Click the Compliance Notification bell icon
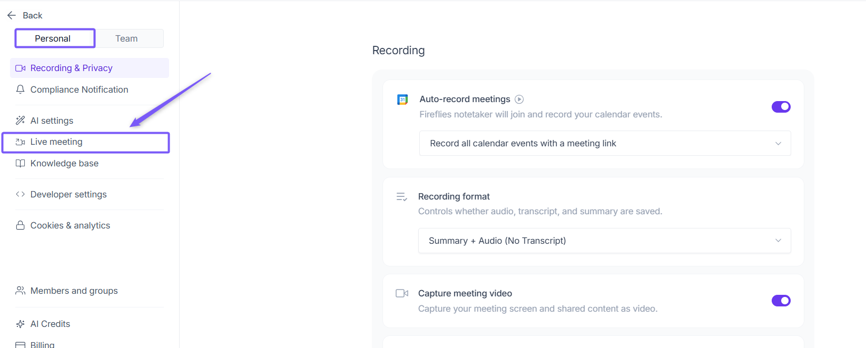 [21, 90]
